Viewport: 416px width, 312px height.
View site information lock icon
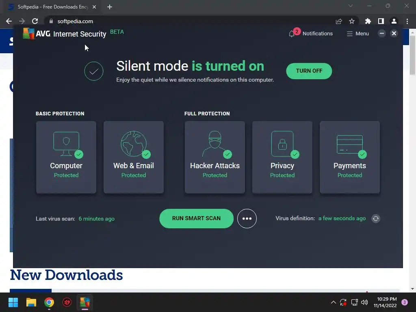pos(51,21)
